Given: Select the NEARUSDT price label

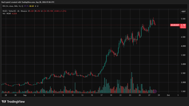Looking at the screenshot, I should 175,25.
